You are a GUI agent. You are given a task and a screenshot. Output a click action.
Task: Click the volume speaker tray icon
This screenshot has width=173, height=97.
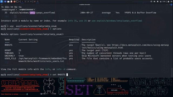(x=154, y=2)
